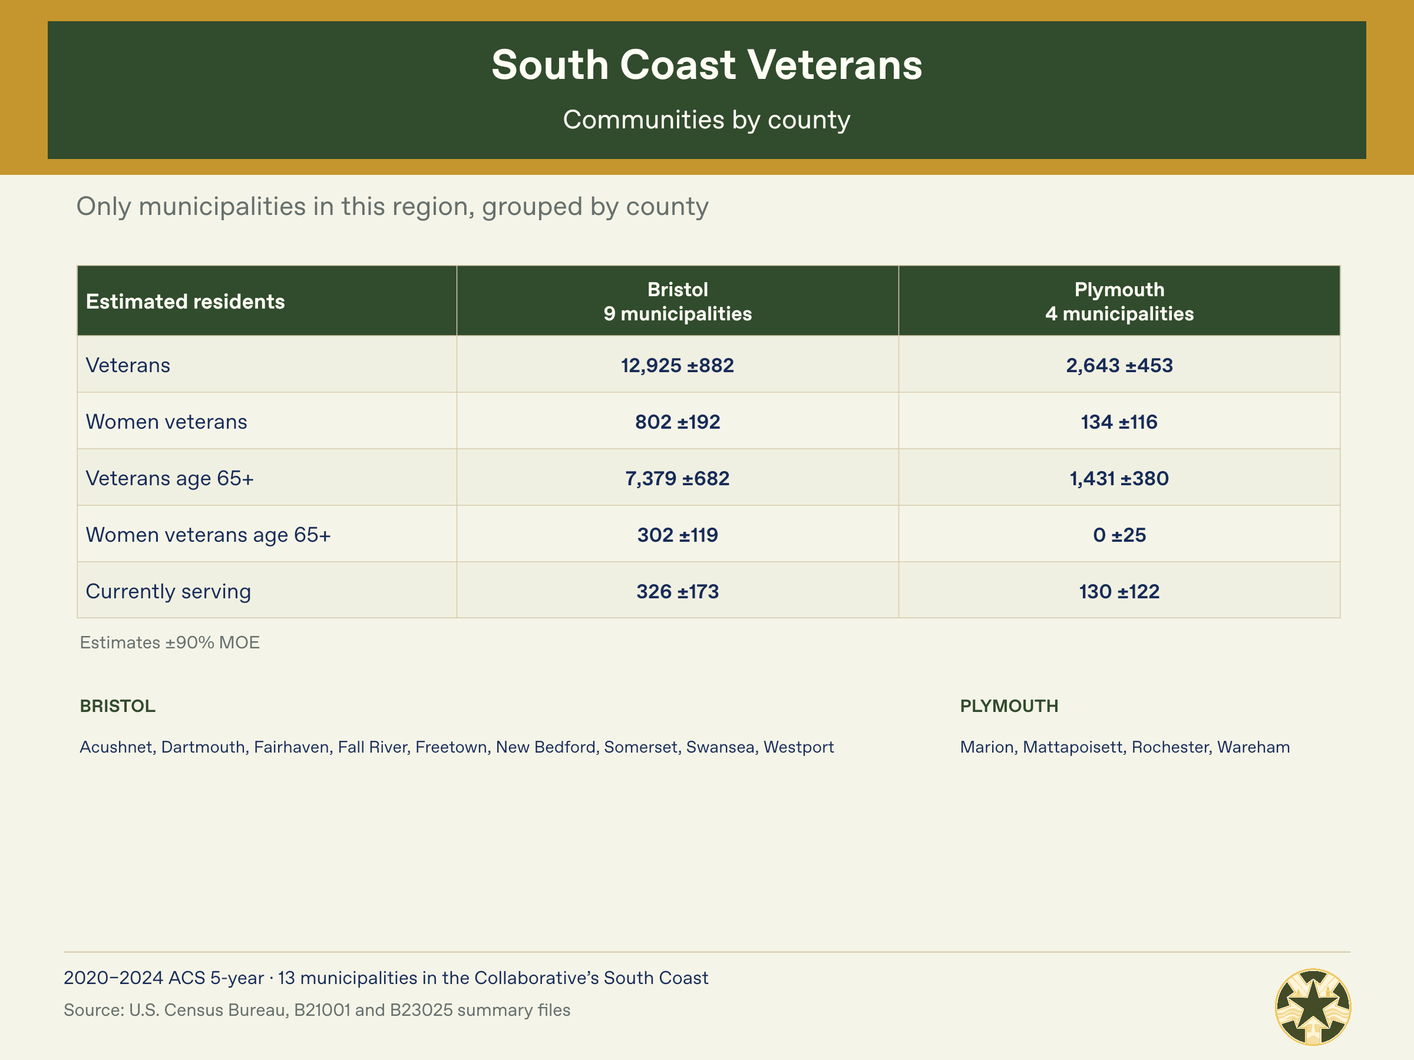Click the 'Veterans' row label

[128, 365]
